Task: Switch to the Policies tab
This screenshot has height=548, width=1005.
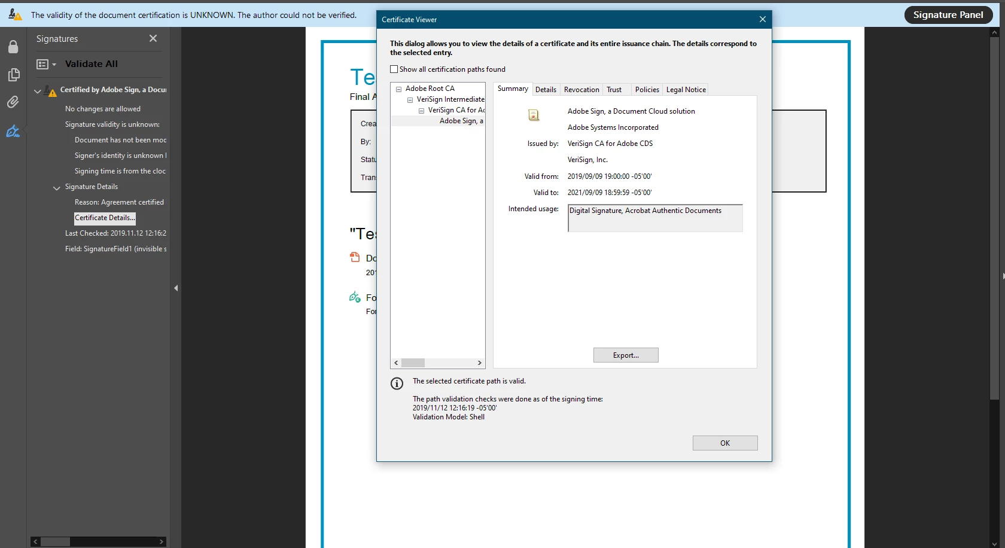Action: coord(647,90)
